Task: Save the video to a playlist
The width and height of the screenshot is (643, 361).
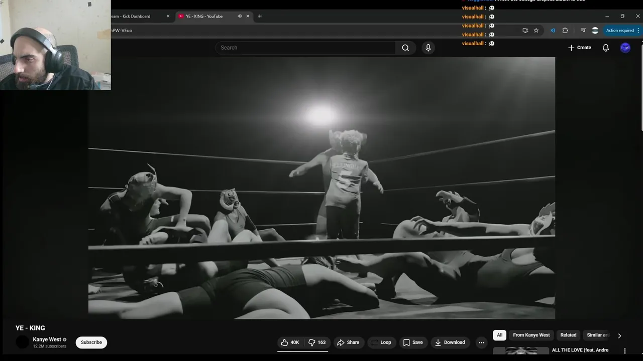Action: tap(413, 342)
